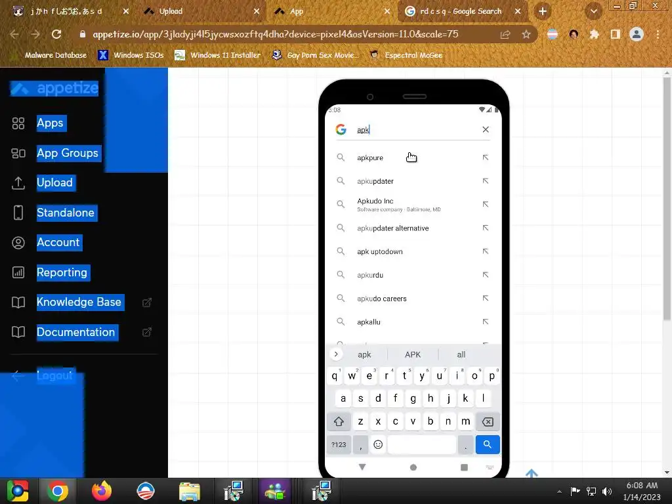The height and width of the screenshot is (504, 672).
Task: Click the Logout link
Action: point(55,375)
